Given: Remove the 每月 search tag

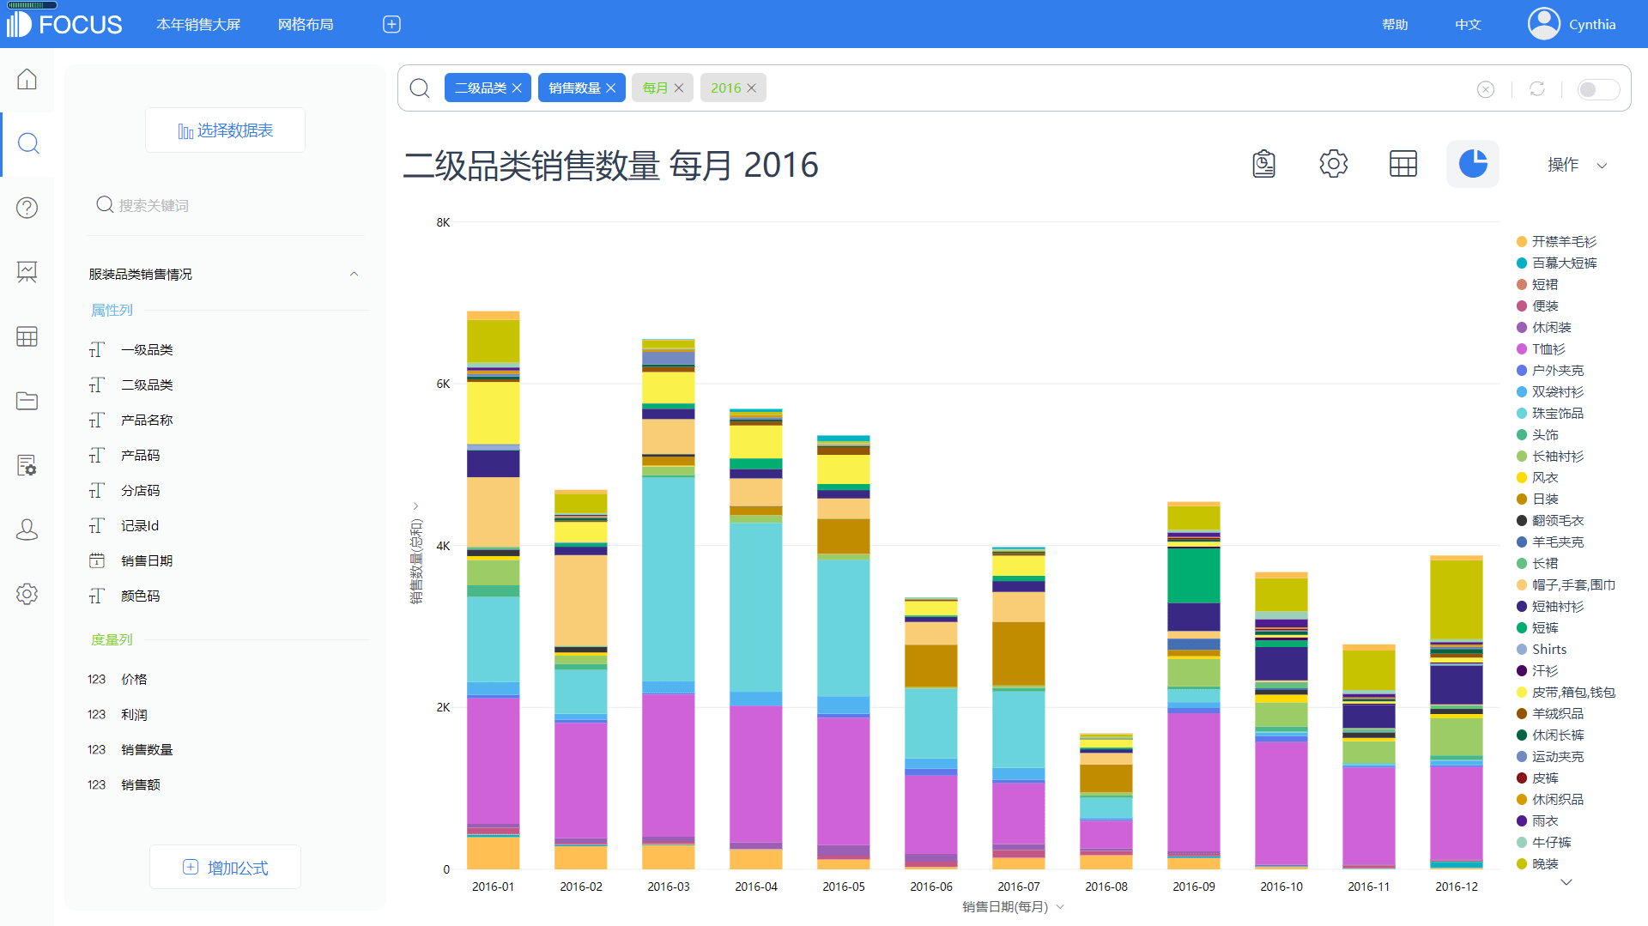Looking at the screenshot, I should pos(679,88).
